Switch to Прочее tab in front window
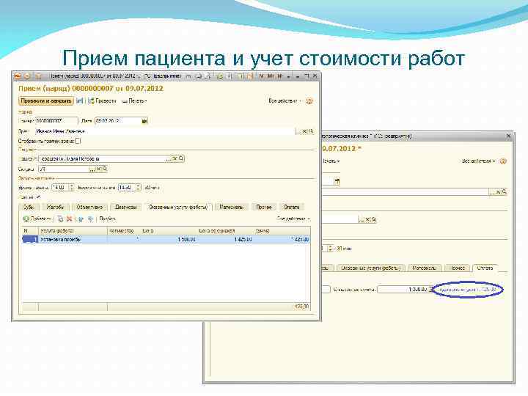Screen dimensions: 528x396 click(x=264, y=207)
